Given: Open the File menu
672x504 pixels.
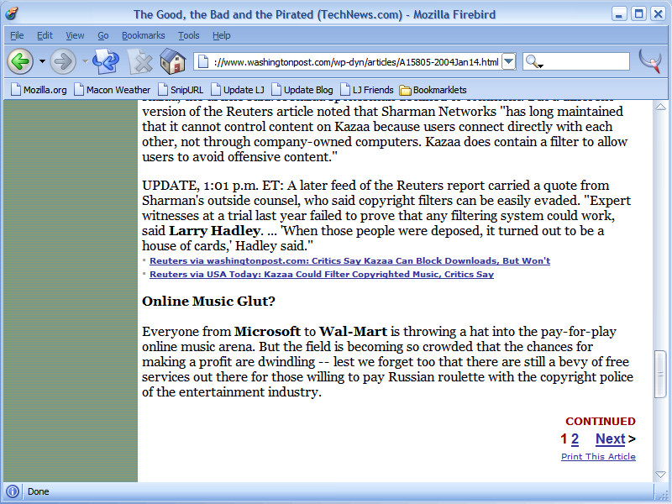Looking at the screenshot, I should click(x=17, y=35).
